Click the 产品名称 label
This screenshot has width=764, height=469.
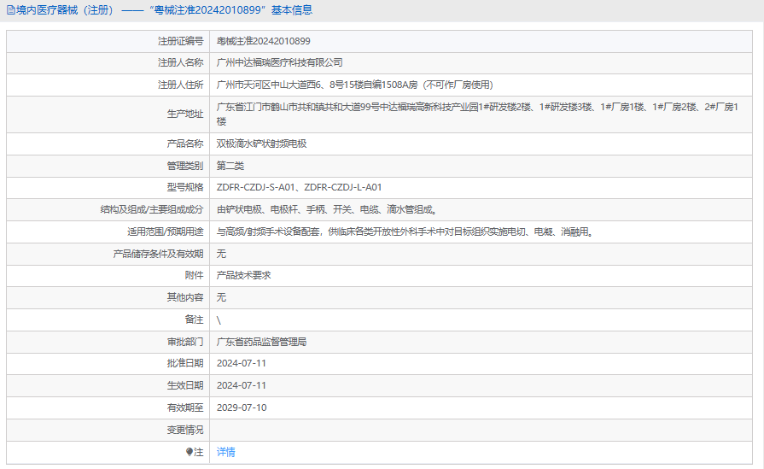[x=184, y=144]
